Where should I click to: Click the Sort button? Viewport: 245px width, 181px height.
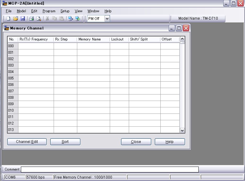pos(65,142)
